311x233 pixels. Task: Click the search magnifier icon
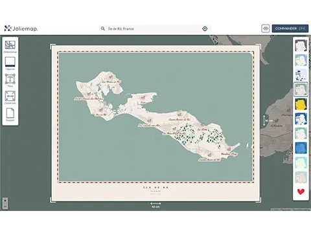point(103,28)
